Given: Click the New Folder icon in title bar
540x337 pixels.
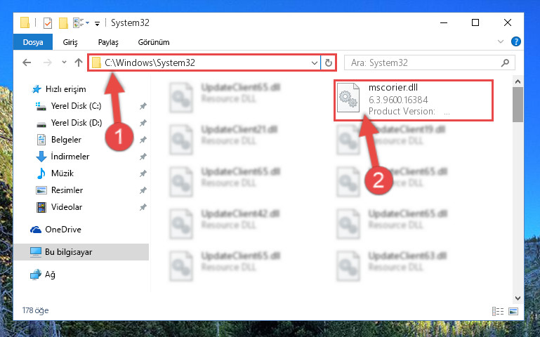Looking at the screenshot, I should (63, 23).
